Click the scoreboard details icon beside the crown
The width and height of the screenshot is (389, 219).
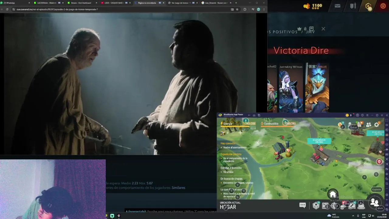click(x=311, y=29)
